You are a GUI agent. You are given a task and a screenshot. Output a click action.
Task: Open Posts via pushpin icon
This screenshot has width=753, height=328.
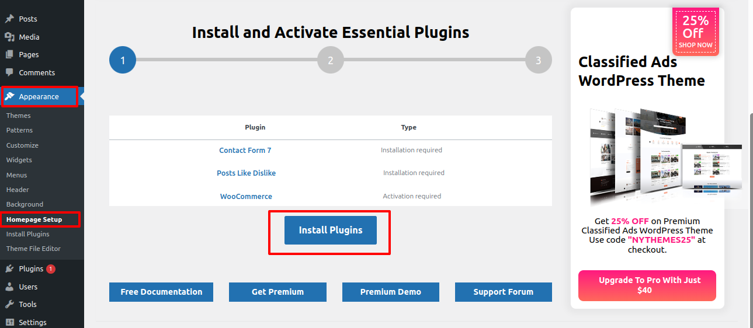(x=9, y=19)
